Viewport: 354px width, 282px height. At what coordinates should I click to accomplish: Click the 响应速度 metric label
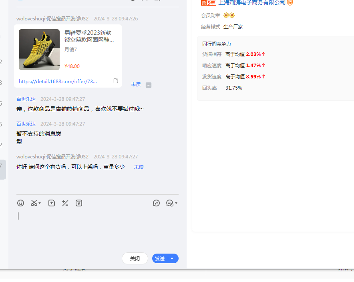[212, 66]
